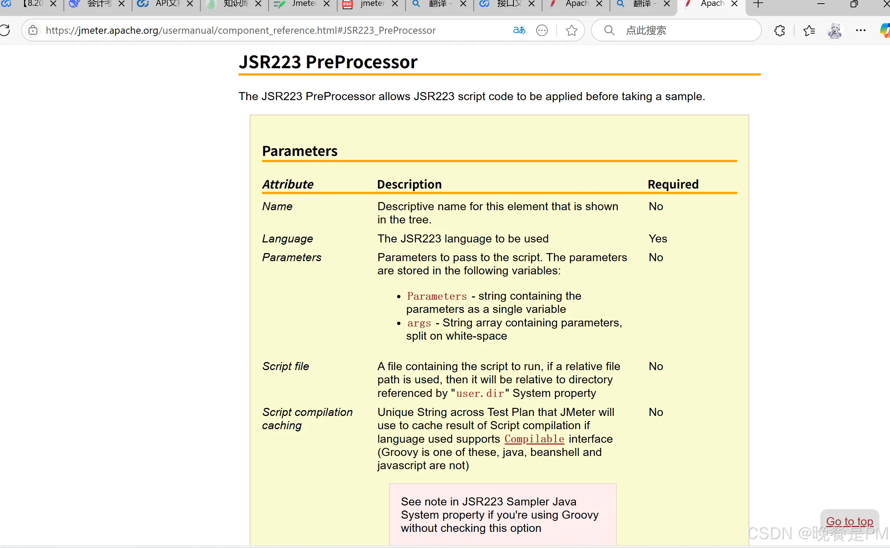Click the Script file attribute label
This screenshot has width=890, height=548.
tap(286, 366)
